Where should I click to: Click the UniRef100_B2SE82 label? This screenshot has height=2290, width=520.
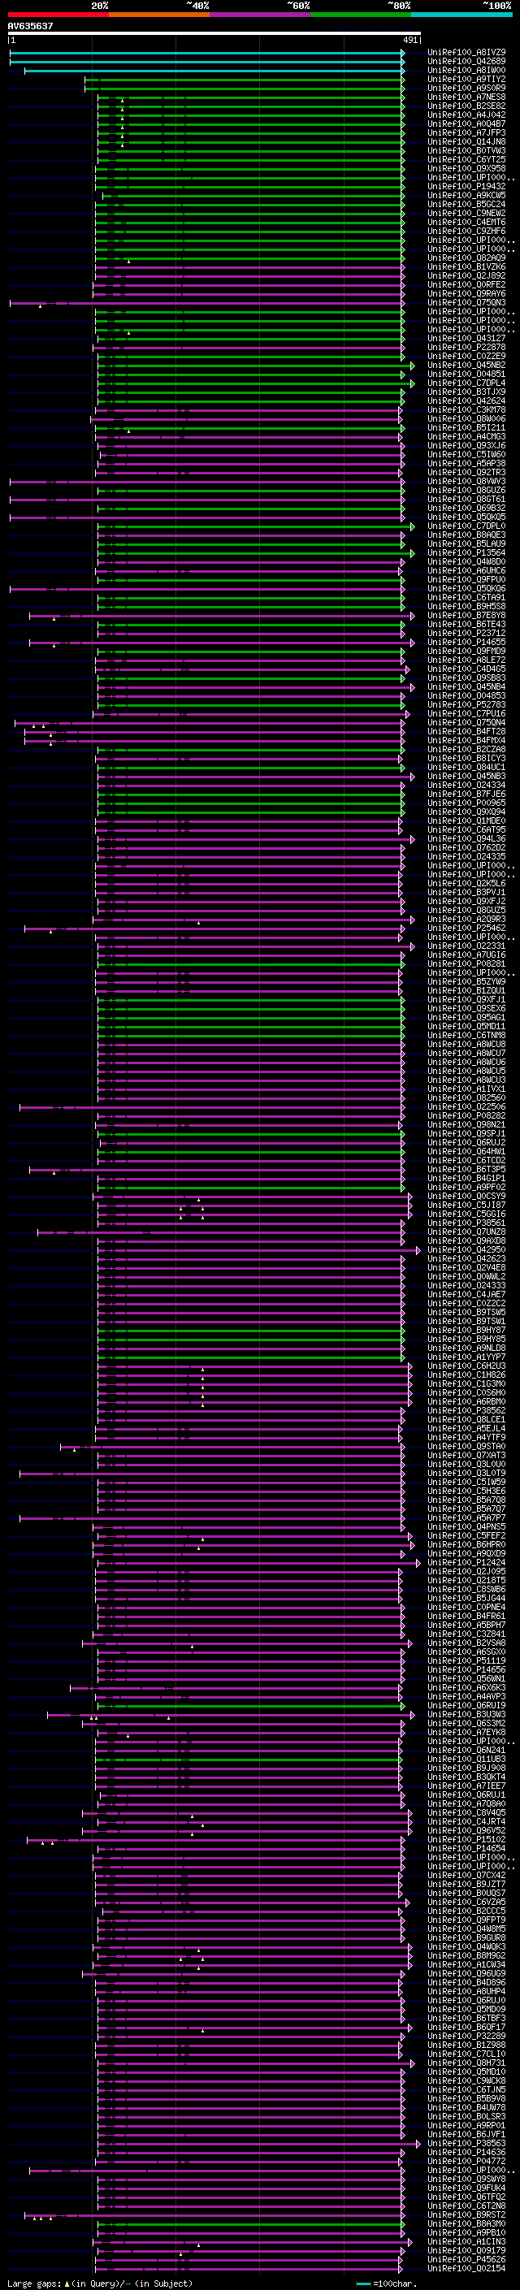click(x=466, y=106)
